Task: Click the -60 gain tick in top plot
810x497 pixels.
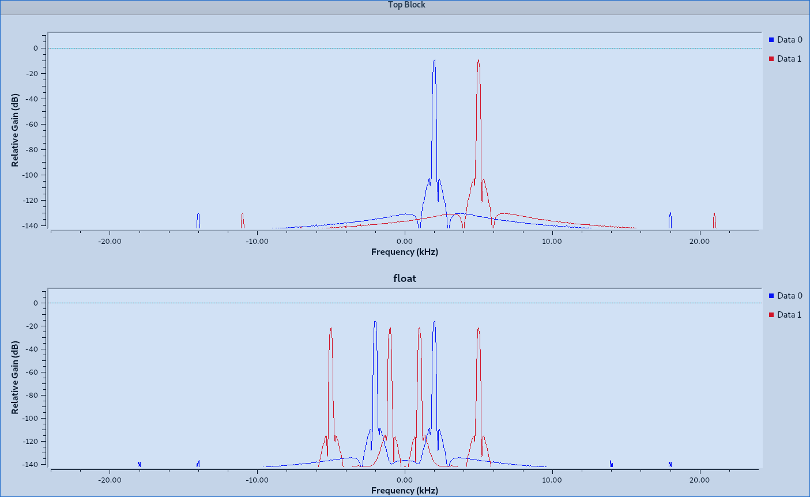Action: [x=32, y=125]
